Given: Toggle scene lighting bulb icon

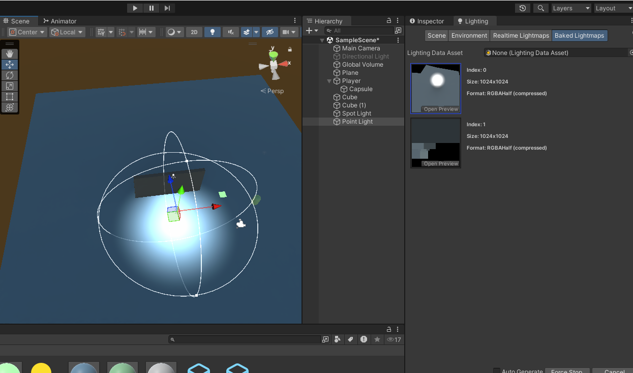Looking at the screenshot, I should coord(213,32).
